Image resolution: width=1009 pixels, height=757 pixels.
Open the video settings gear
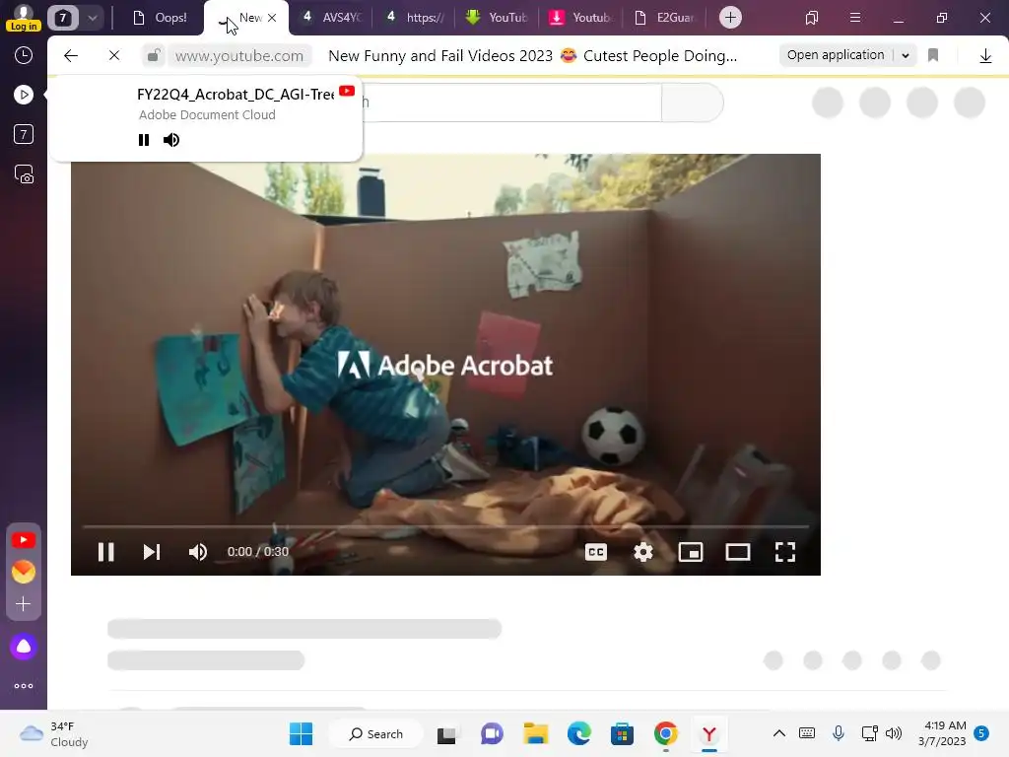coord(642,552)
